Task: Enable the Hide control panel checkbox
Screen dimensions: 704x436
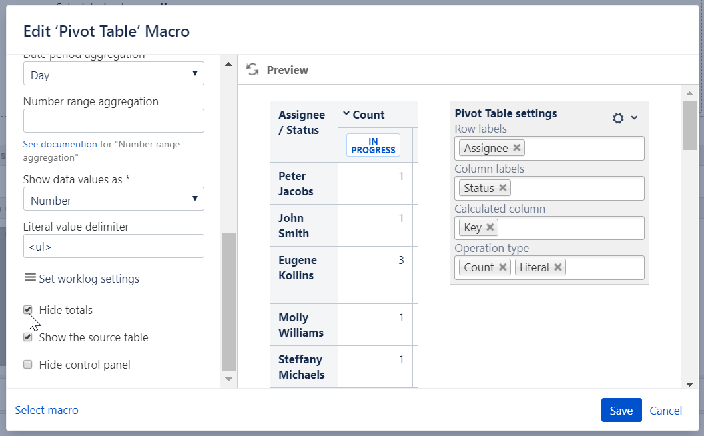Action: coord(28,365)
